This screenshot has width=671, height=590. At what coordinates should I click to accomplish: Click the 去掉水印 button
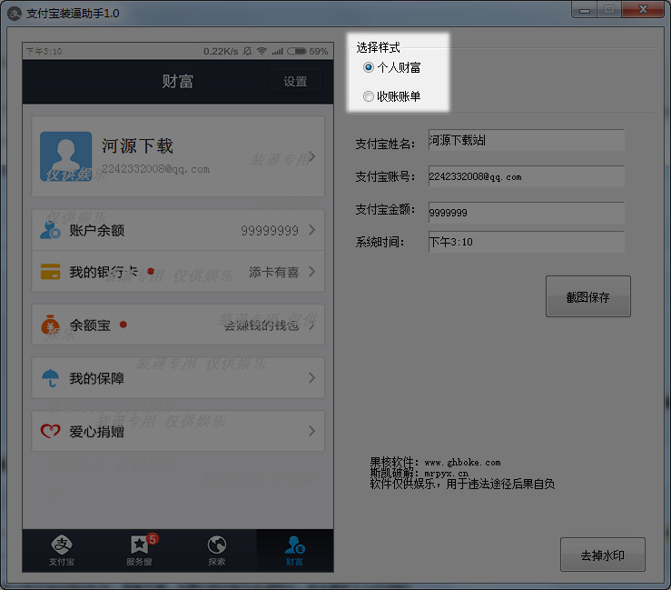tap(603, 555)
